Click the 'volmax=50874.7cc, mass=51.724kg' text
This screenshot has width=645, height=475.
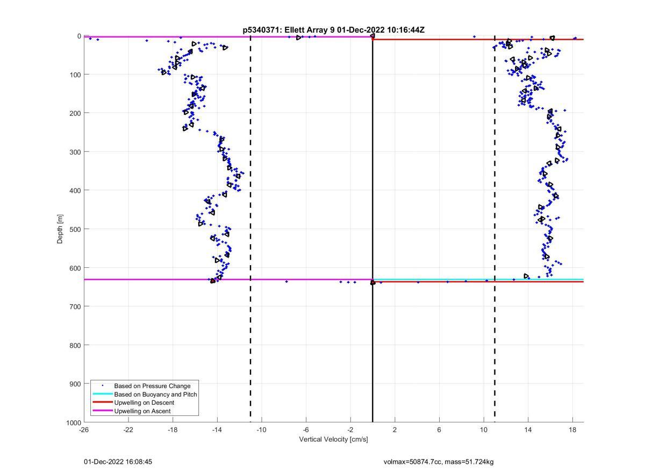[438, 462]
